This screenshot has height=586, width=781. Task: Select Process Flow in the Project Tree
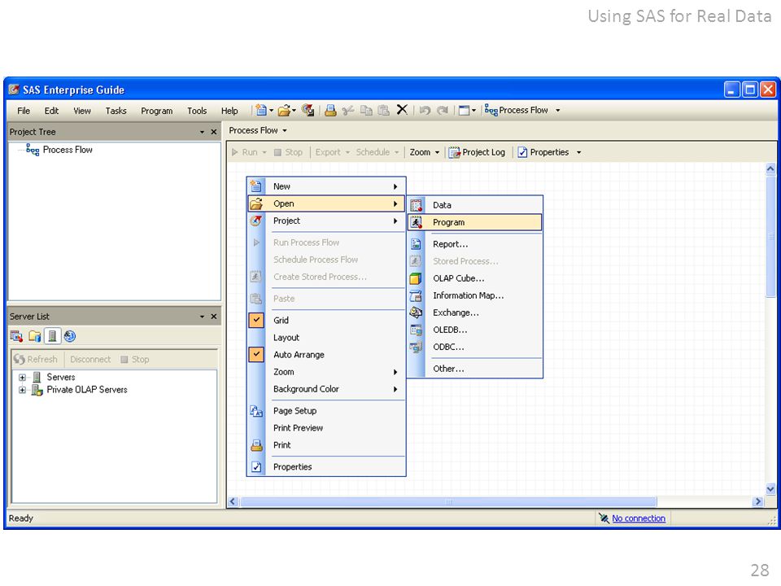pyautogui.click(x=68, y=150)
